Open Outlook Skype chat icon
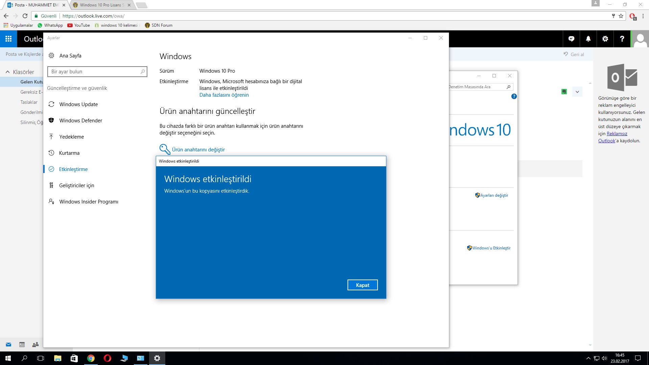This screenshot has width=649, height=365. pyautogui.click(x=571, y=39)
